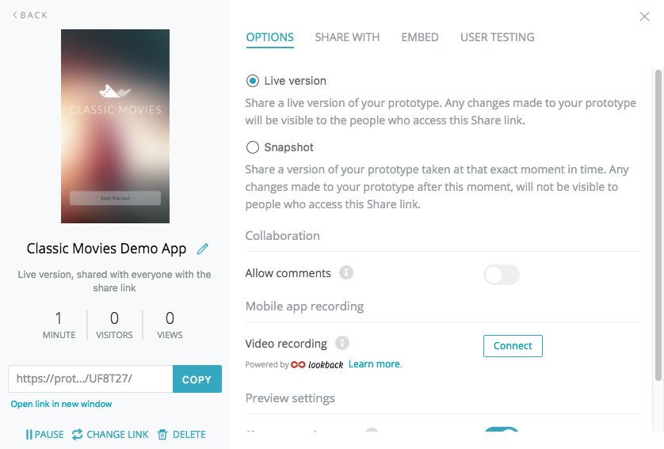Click the Allow comments info icon
Viewport: 664px width, 449px height.
coord(346,273)
